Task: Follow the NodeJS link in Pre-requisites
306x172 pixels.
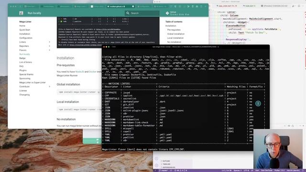Action: pos(80,72)
